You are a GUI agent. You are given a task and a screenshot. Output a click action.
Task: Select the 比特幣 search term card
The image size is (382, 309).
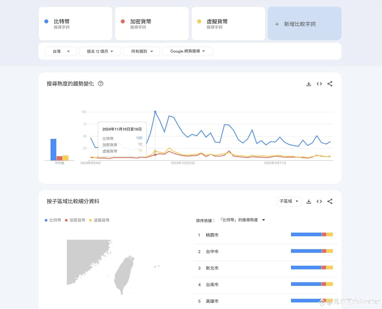point(76,24)
